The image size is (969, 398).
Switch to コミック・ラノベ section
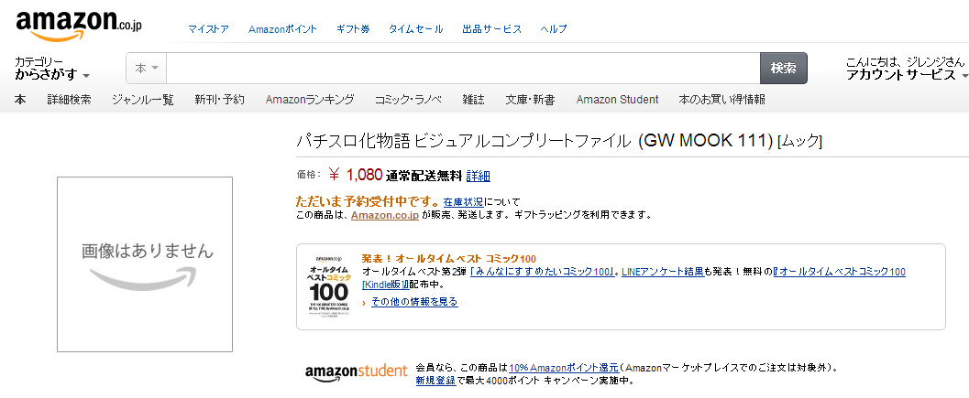[x=408, y=100]
